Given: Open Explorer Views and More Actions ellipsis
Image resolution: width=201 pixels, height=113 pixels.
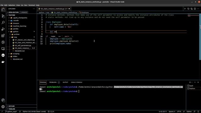Looking at the screenshot, I should (34, 9).
